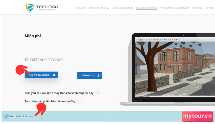
Task: Click download icon on Windows button
Action: pyautogui.click(x=54, y=75)
